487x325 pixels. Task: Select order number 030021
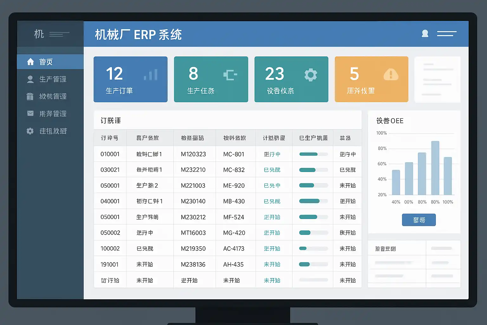110,170
